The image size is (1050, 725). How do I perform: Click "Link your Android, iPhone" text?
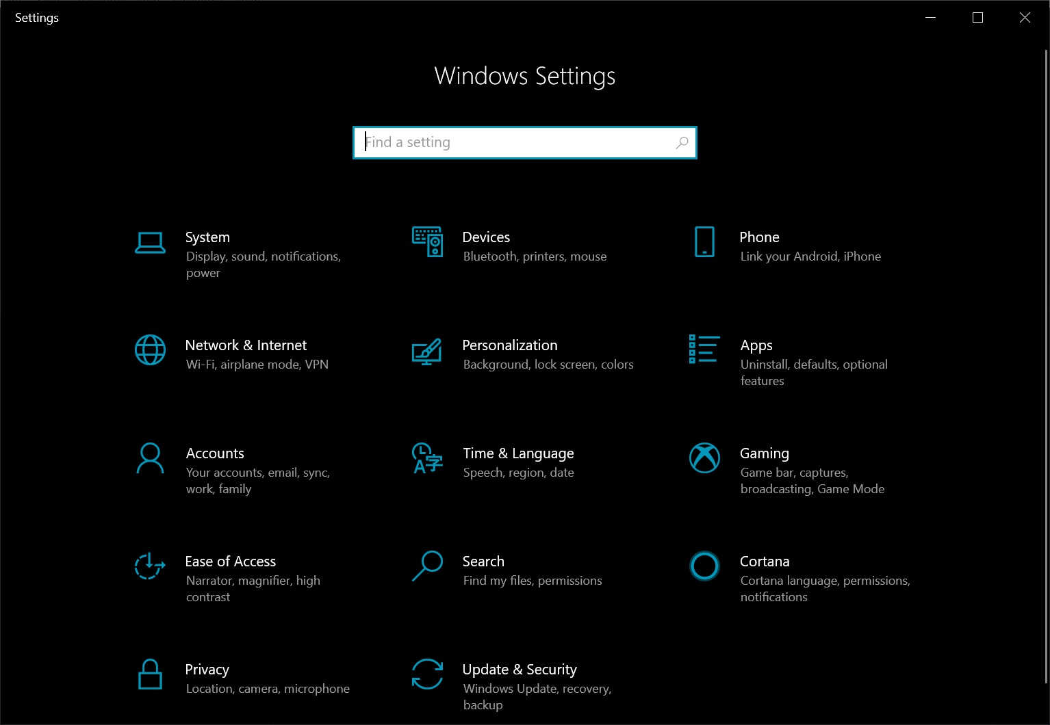(x=810, y=256)
